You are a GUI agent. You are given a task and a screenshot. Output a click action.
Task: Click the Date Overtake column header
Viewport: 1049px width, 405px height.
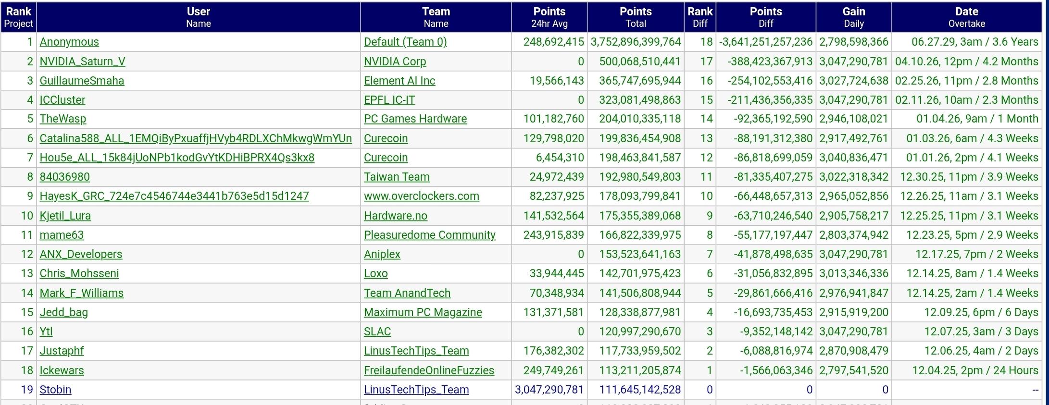tap(966, 17)
